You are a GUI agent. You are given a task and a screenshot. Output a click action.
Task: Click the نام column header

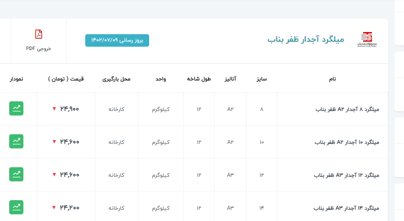333,78
